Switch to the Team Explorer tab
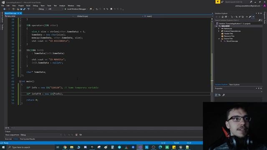The image size is (267, 150). [234, 85]
